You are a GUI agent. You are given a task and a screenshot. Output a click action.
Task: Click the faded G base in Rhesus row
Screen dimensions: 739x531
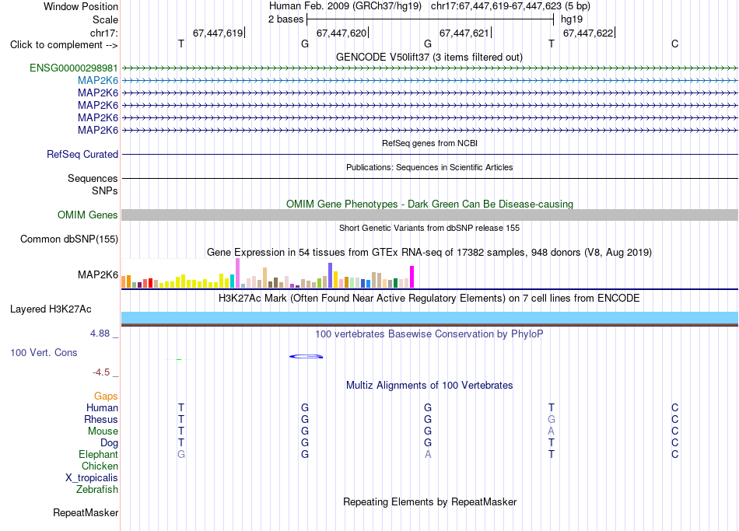pos(551,419)
